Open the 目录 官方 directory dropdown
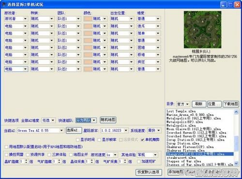 pos(183,104)
